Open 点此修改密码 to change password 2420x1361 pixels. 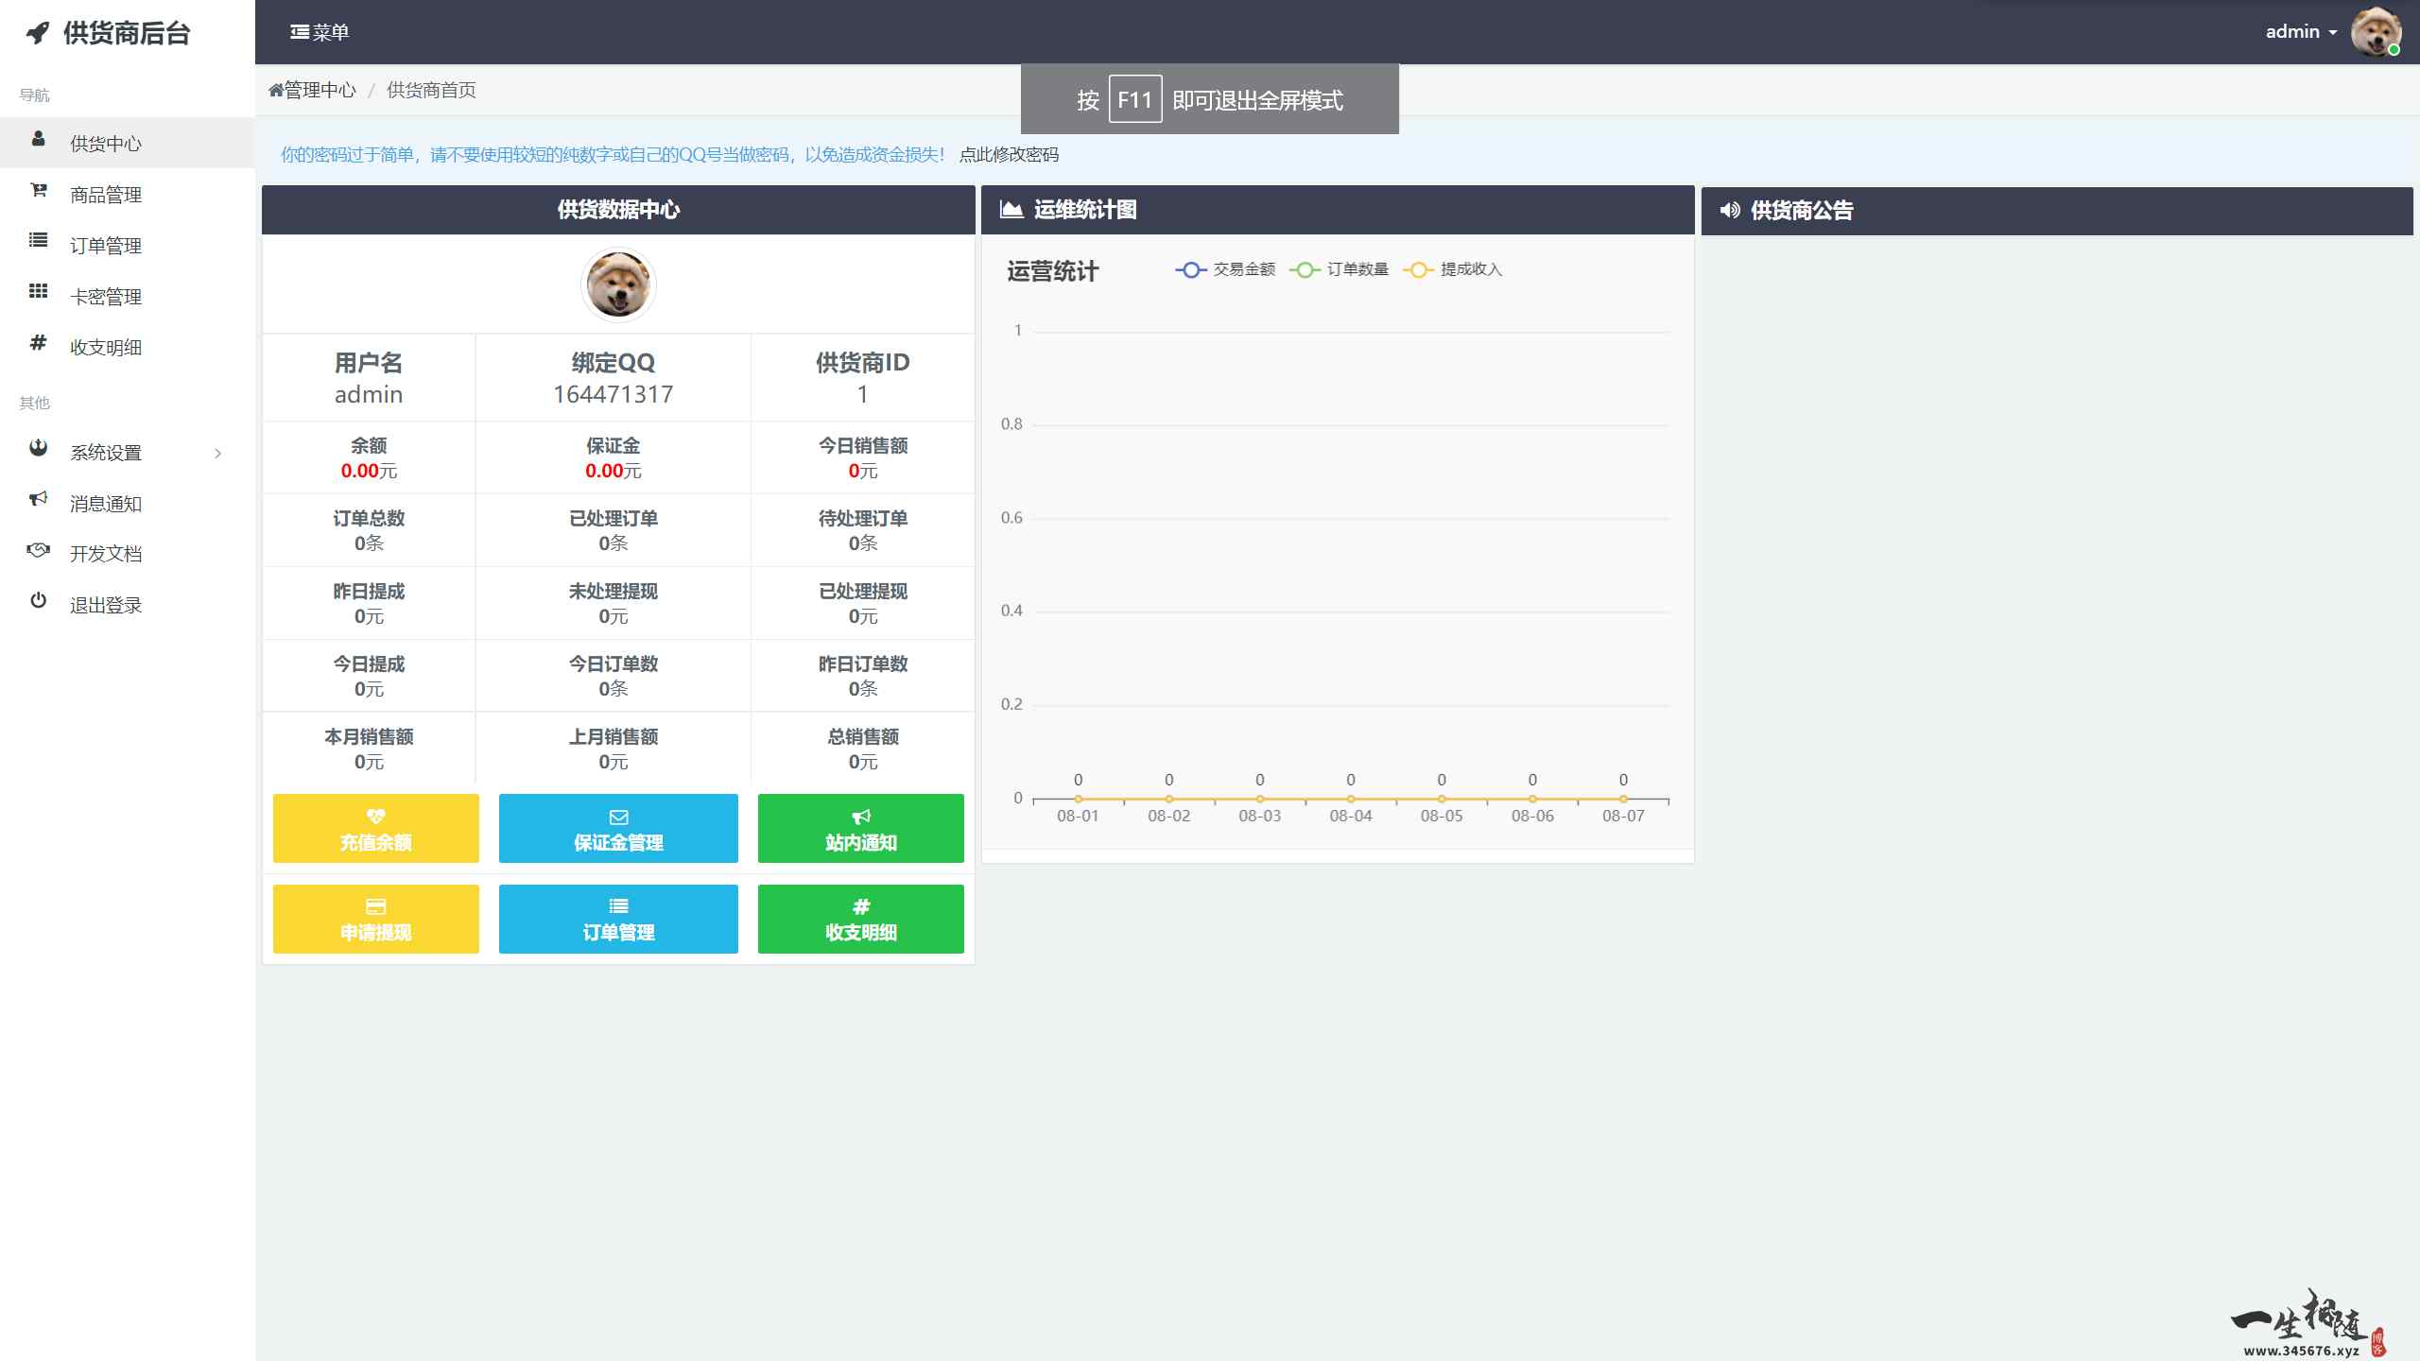[1008, 155]
